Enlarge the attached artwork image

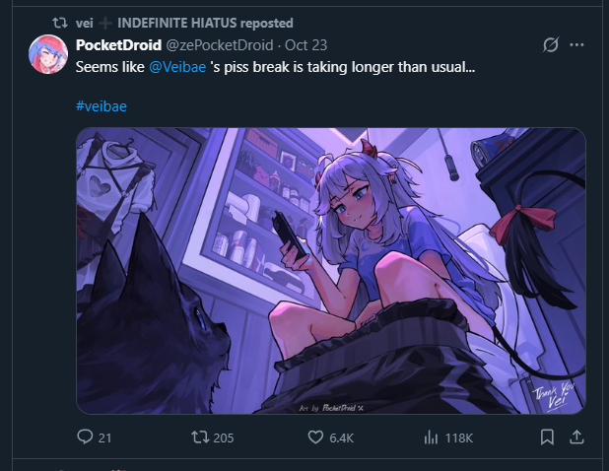tap(331, 271)
